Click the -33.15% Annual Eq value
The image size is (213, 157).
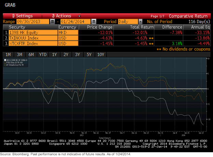pos(202,33)
